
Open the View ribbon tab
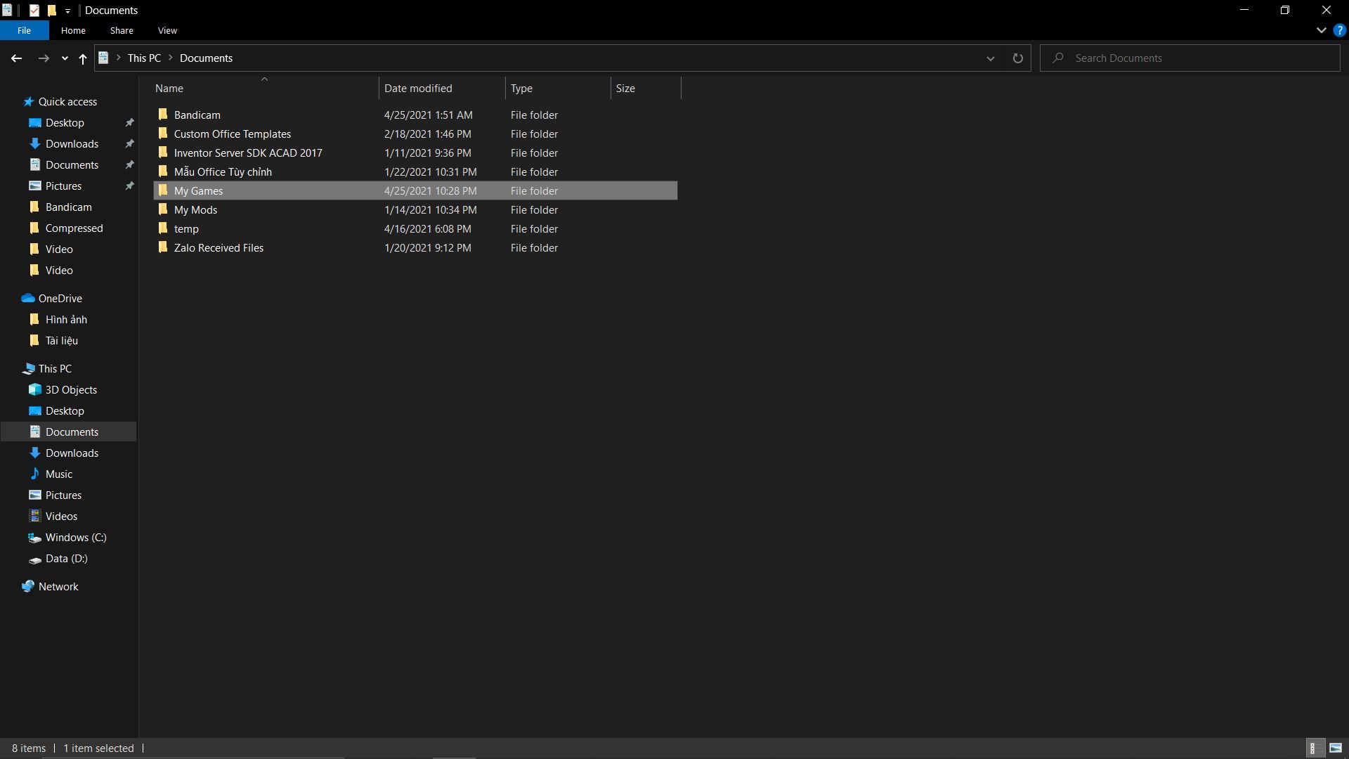[x=167, y=30]
